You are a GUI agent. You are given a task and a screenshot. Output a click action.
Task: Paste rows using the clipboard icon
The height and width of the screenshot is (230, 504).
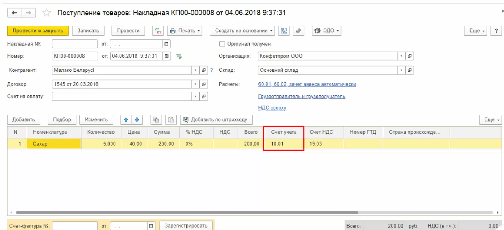pos(171,120)
